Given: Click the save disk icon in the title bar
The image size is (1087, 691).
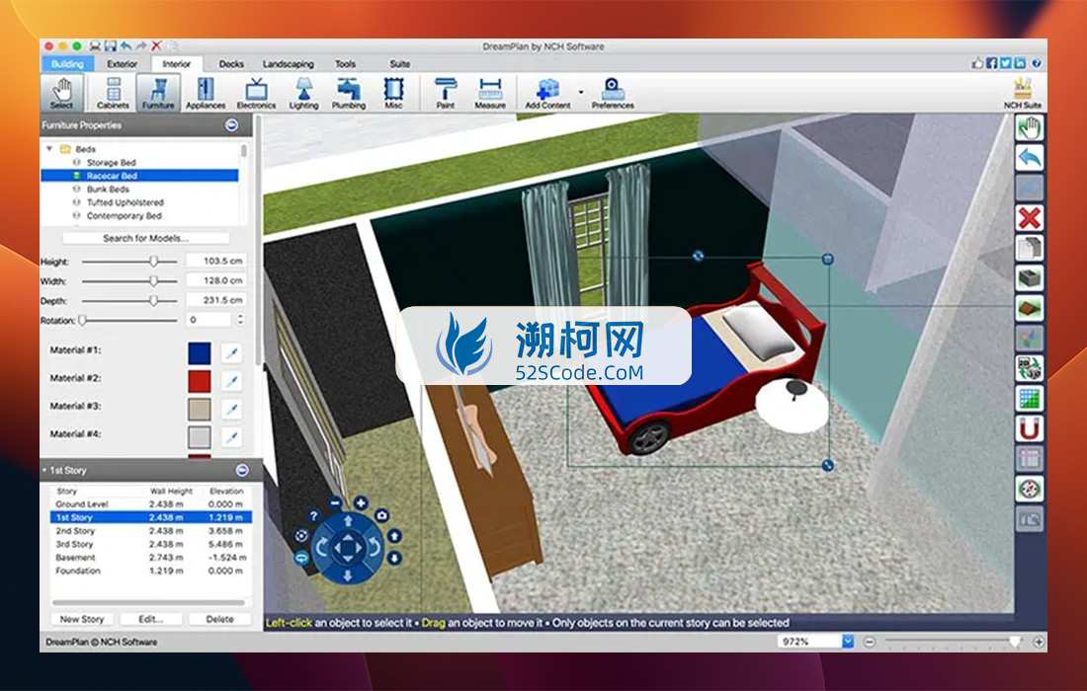Looking at the screenshot, I should pos(111,45).
